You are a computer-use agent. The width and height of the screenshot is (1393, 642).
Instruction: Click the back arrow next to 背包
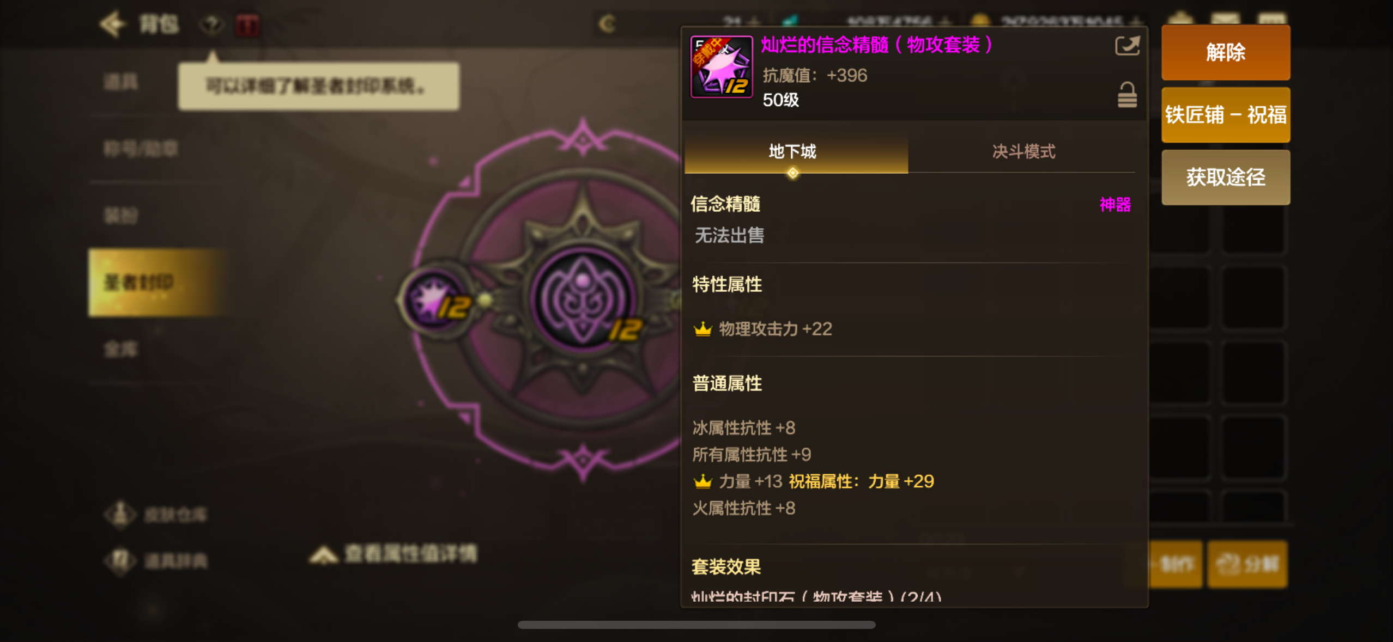[x=112, y=24]
